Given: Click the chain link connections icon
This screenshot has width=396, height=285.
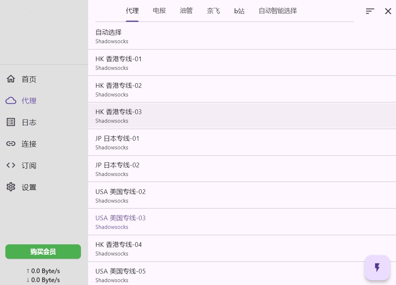Looking at the screenshot, I should 11,144.
